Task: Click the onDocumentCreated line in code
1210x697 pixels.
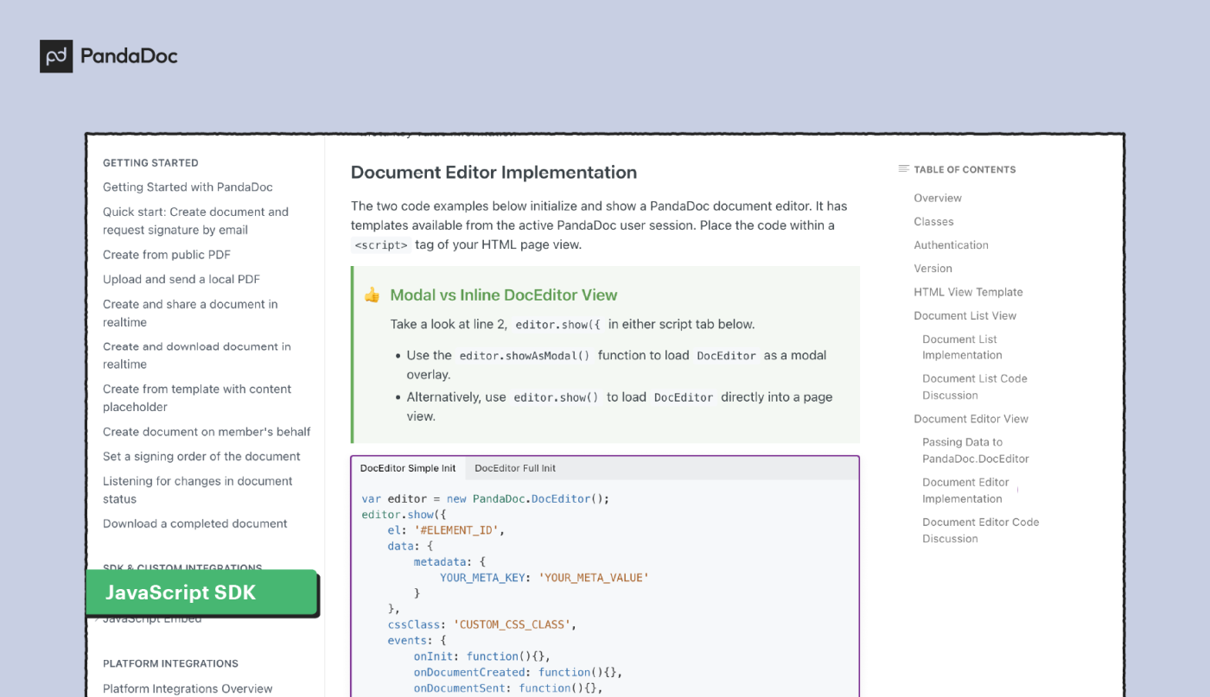Action: (x=518, y=672)
